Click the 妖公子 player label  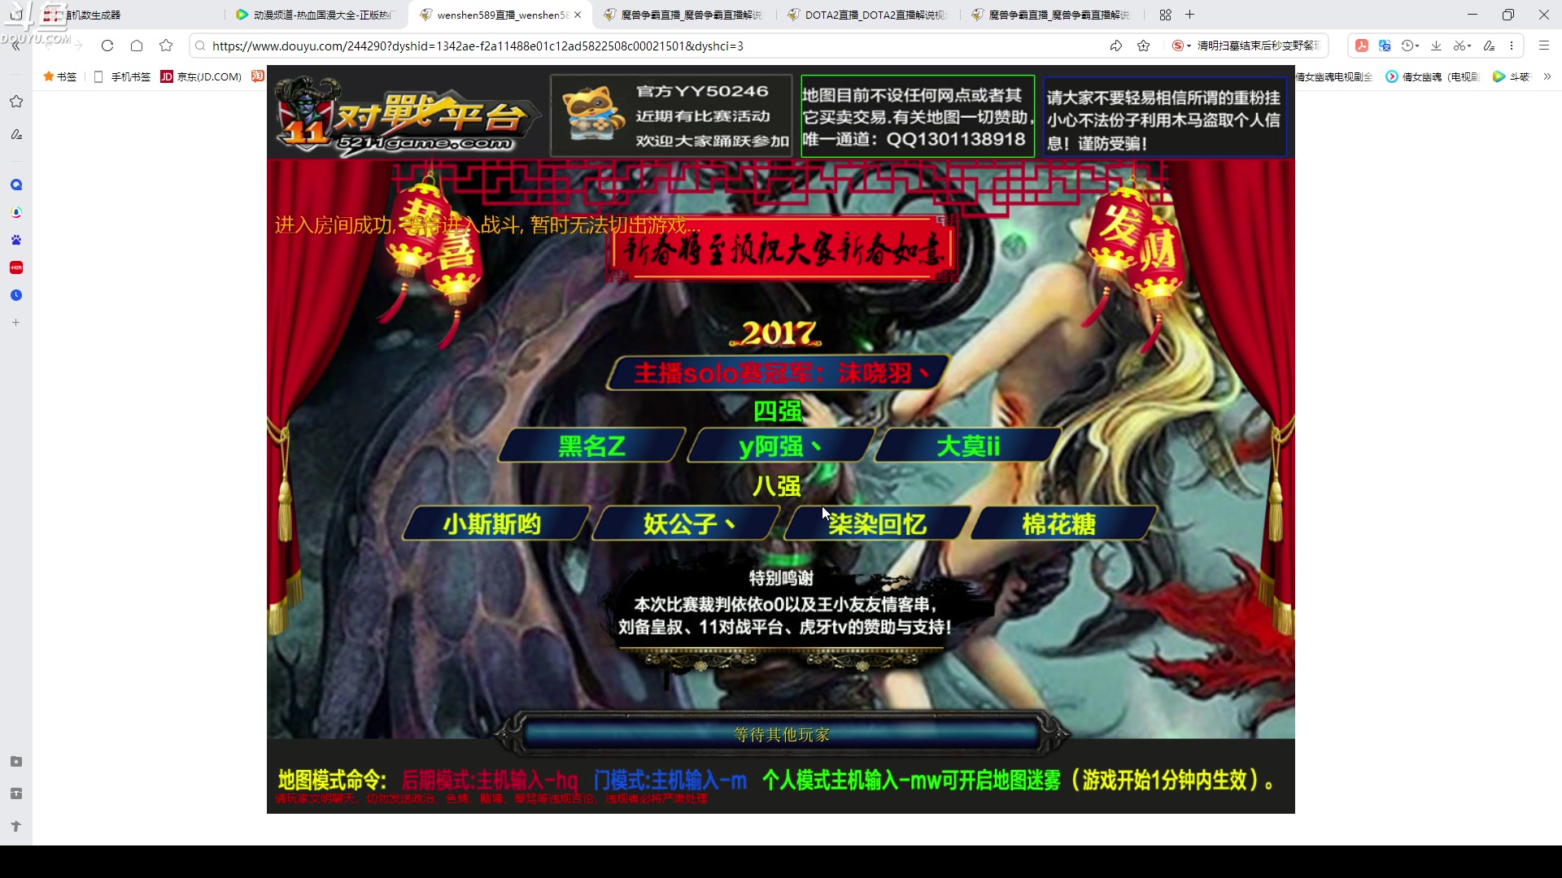[x=685, y=524]
